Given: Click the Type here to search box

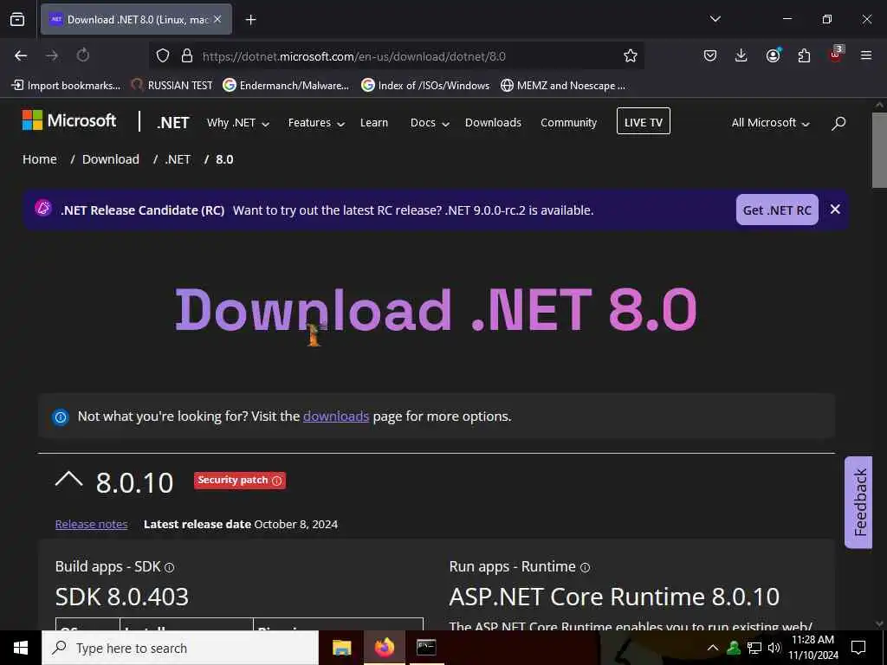Looking at the screenshot, I should point(180,648).
